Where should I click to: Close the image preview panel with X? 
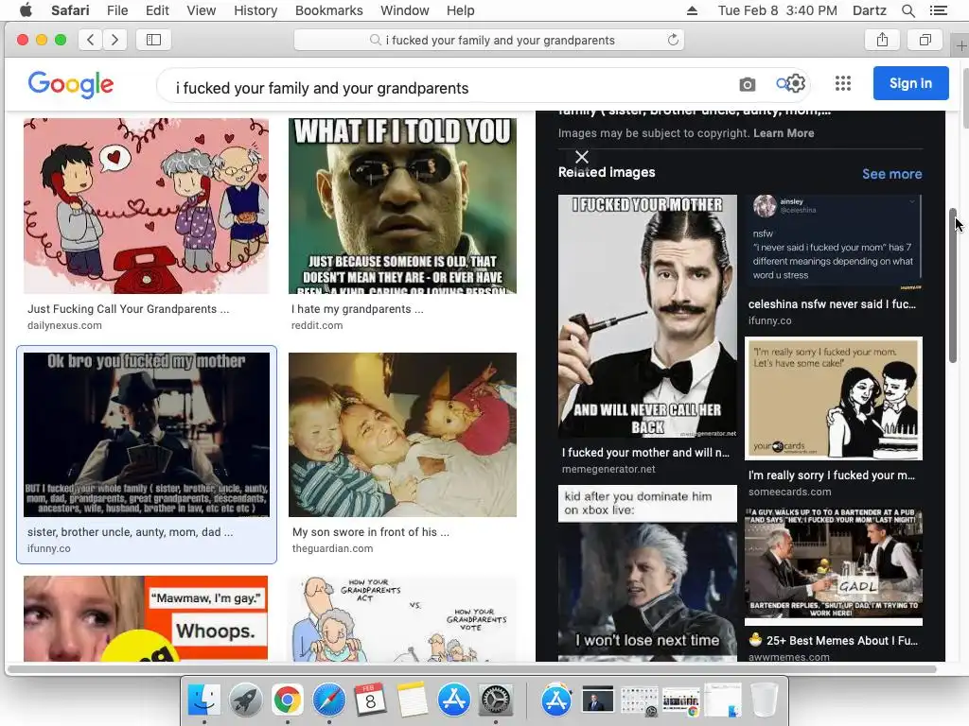[x=582, y=157]
